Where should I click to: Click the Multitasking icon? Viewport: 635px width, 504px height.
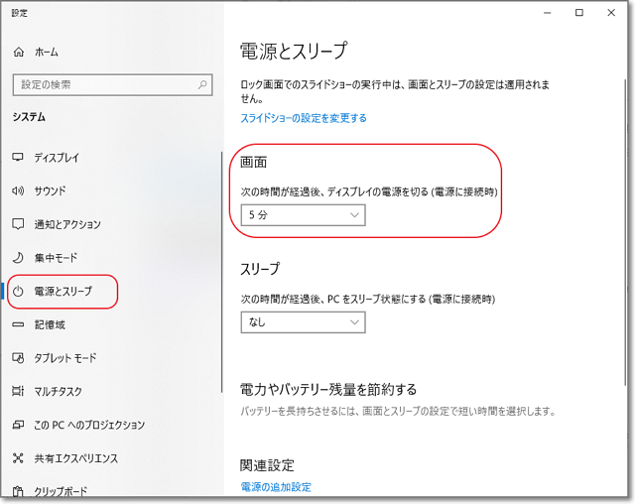[x=18, y=392]
